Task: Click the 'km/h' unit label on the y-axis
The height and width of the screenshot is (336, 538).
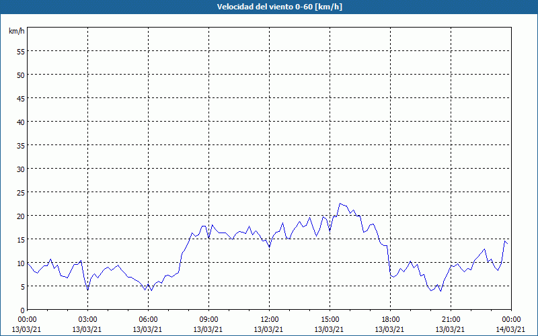Action: point(16,31)
